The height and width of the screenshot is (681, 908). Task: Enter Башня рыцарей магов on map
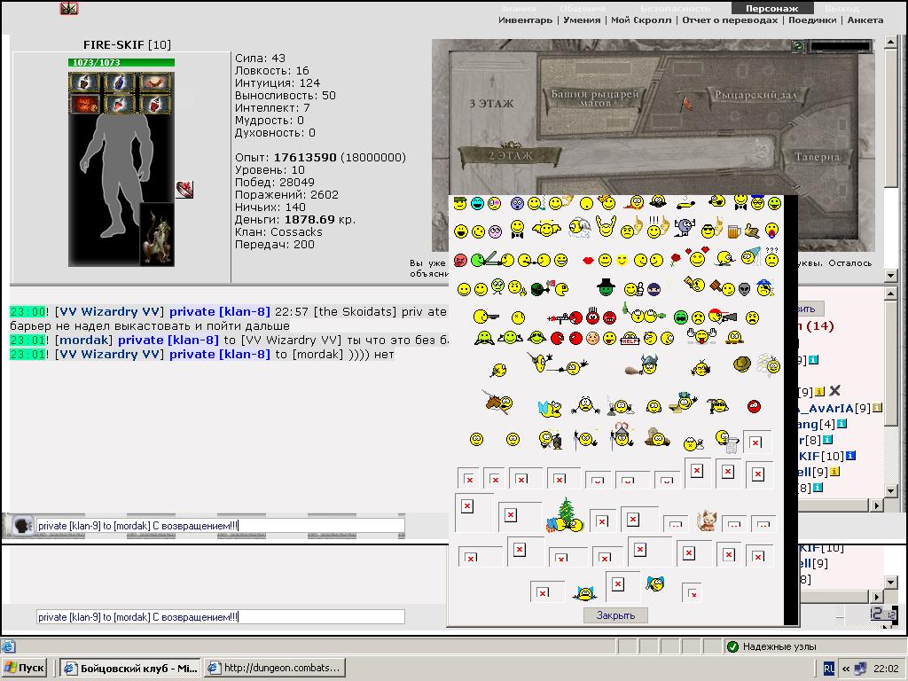pos(595,98)
